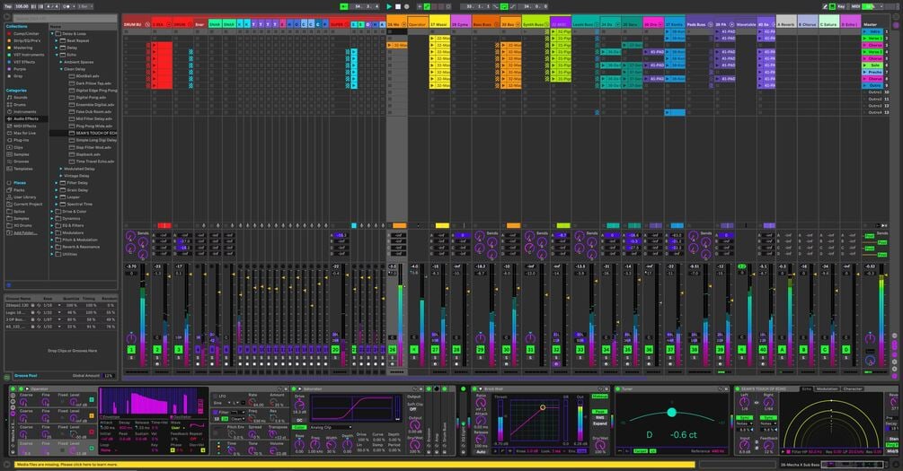This screenshot has width=903, height=471.
Task: Select SEAN'S TOUCH OF ECHO preset
Action: [x=93, y=133]
